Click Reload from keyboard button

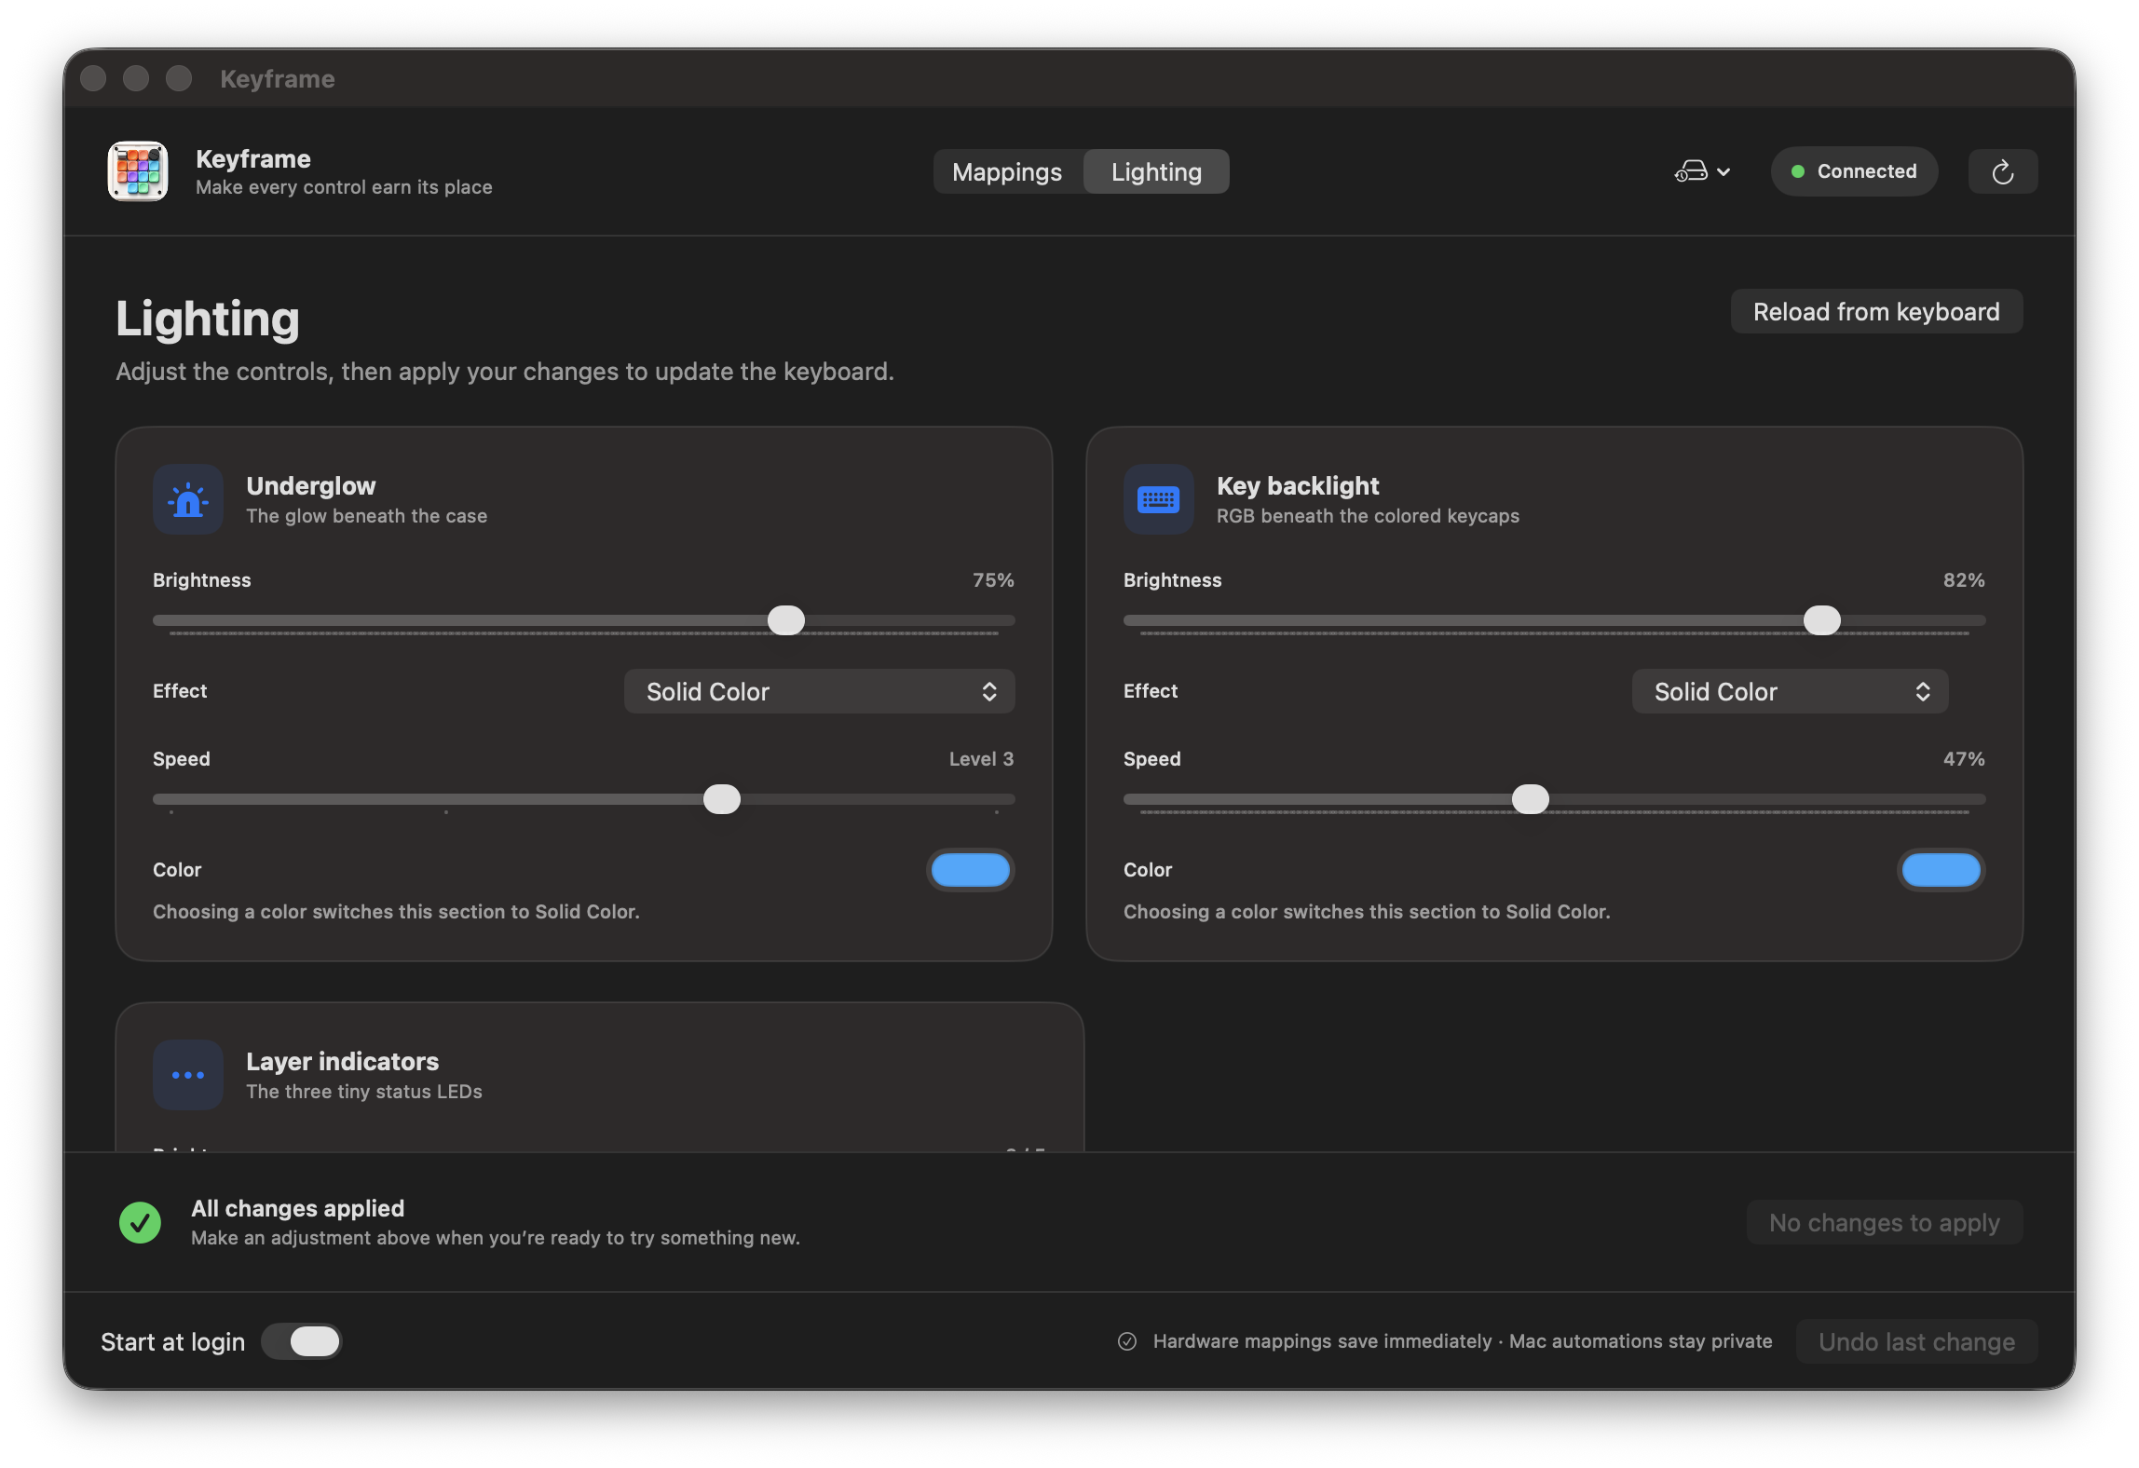click(1876, 311)
